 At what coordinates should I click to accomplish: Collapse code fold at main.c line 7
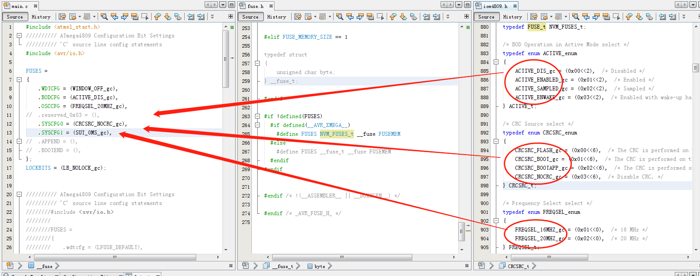coord(19,80)
